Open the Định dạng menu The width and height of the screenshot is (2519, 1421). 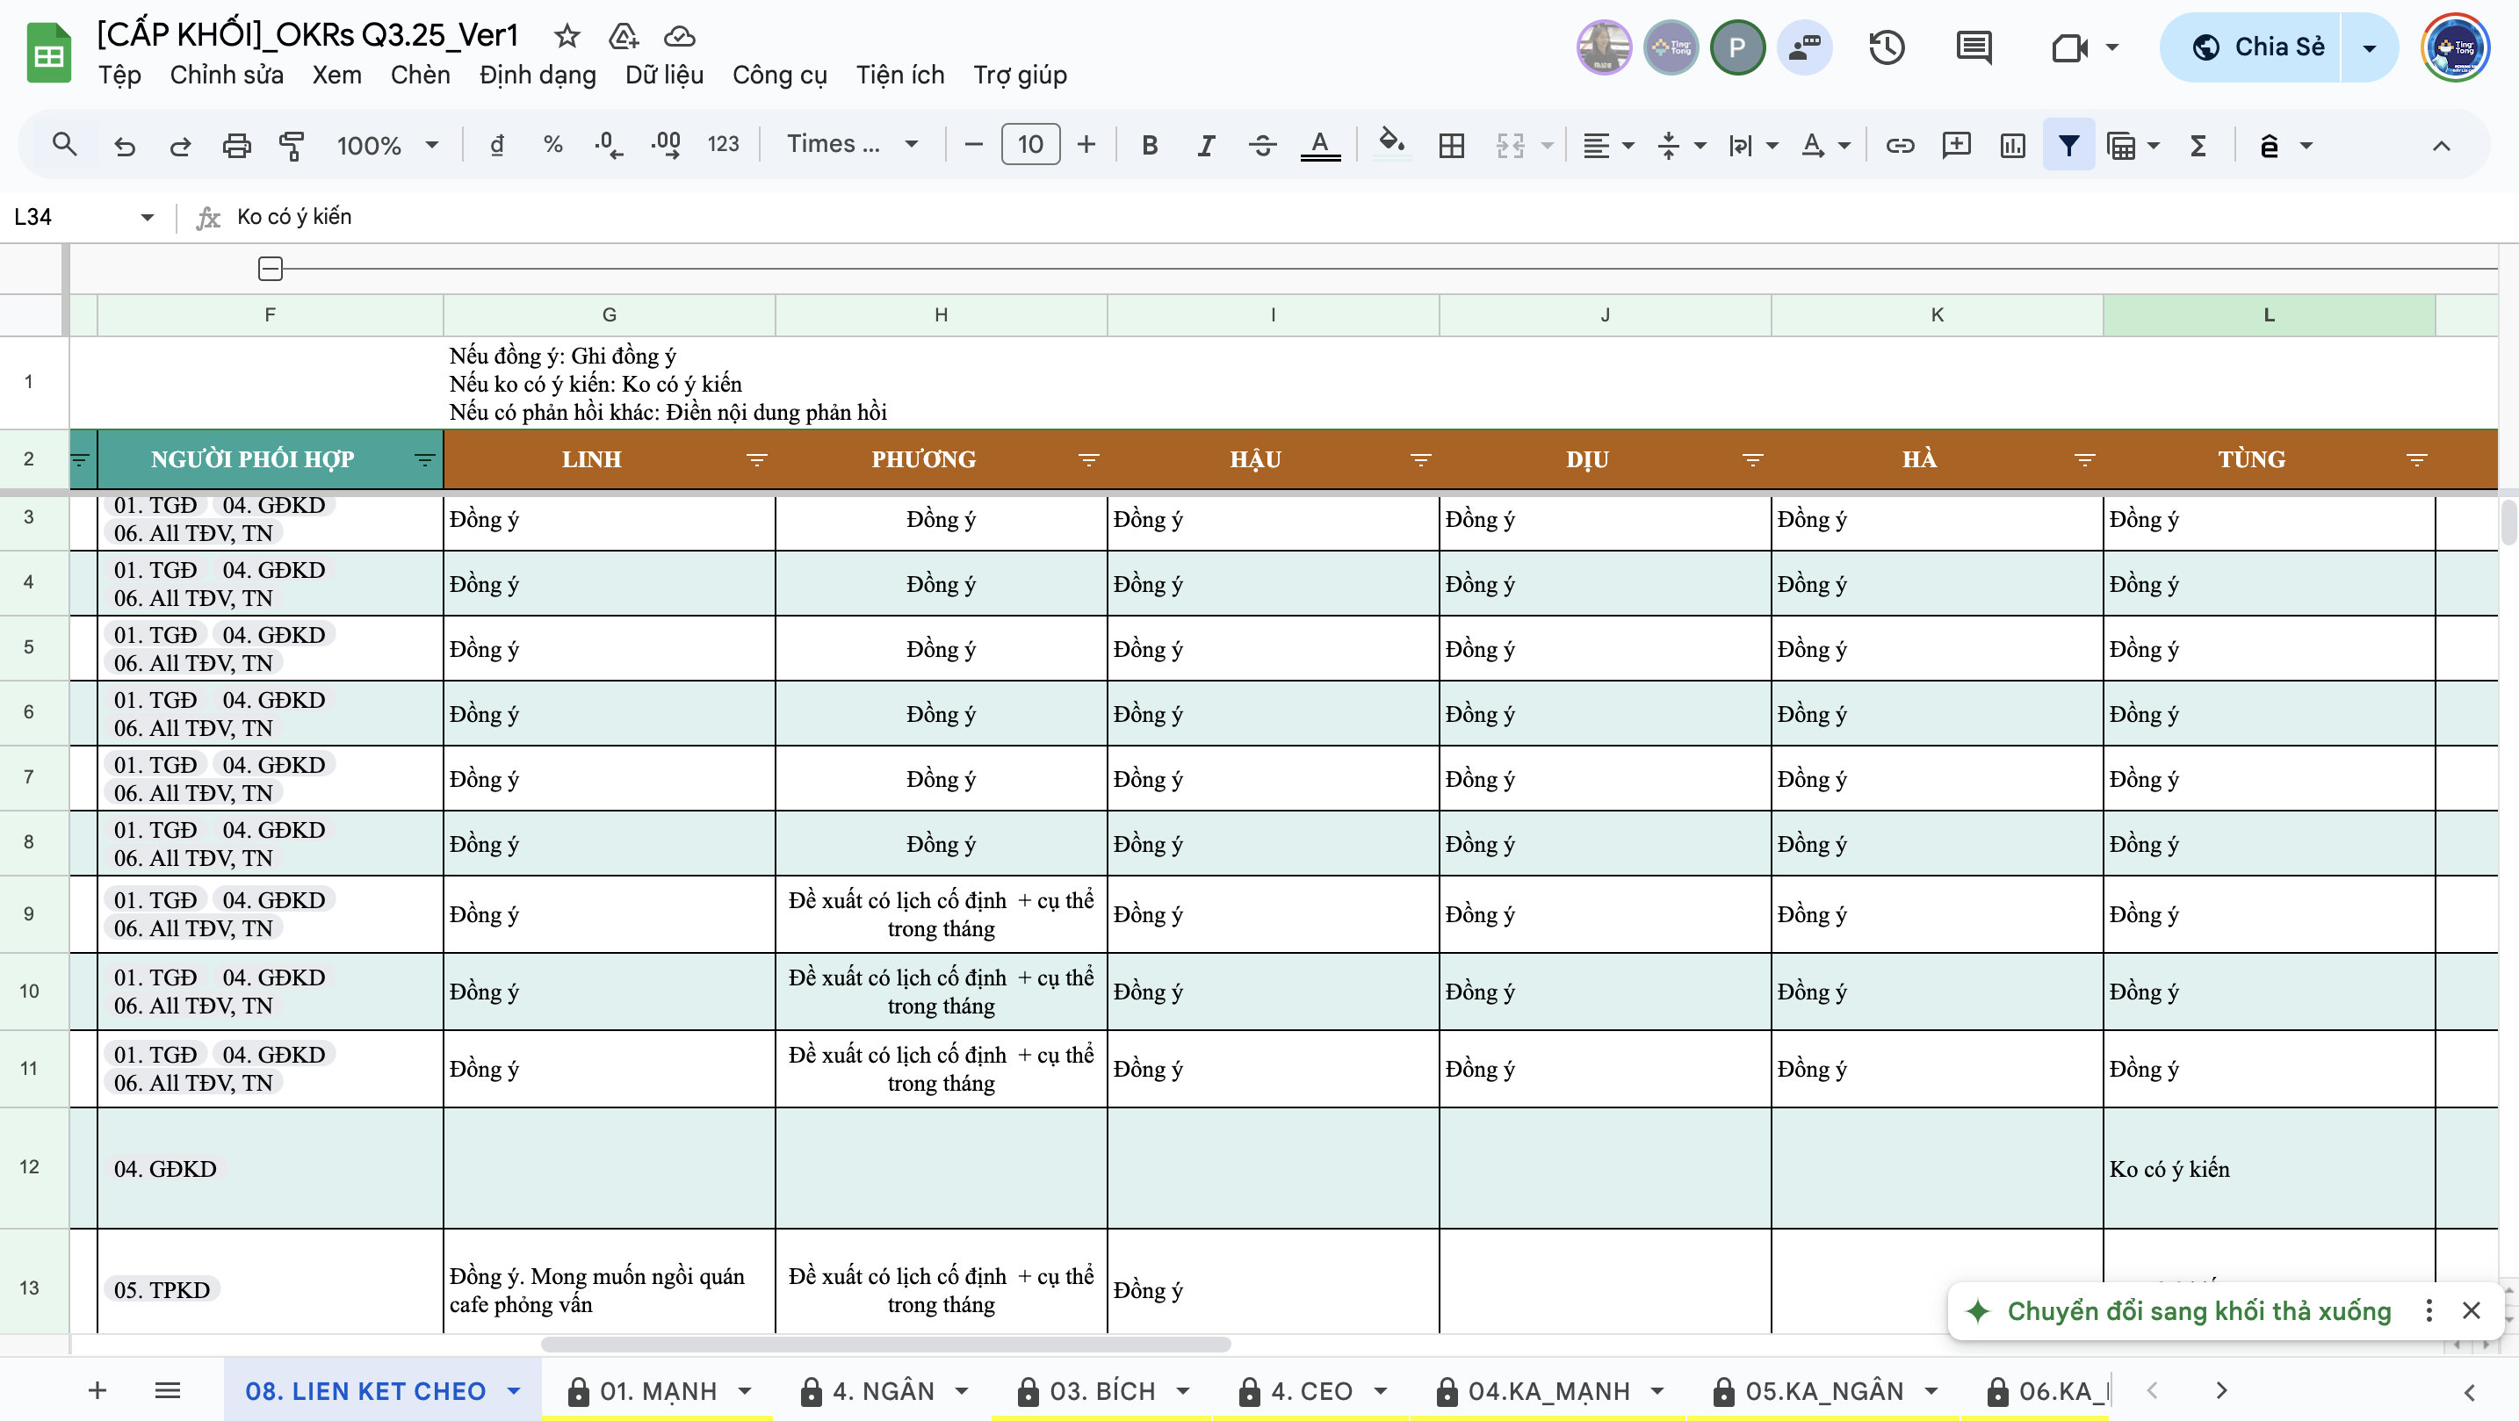[537, 76]
